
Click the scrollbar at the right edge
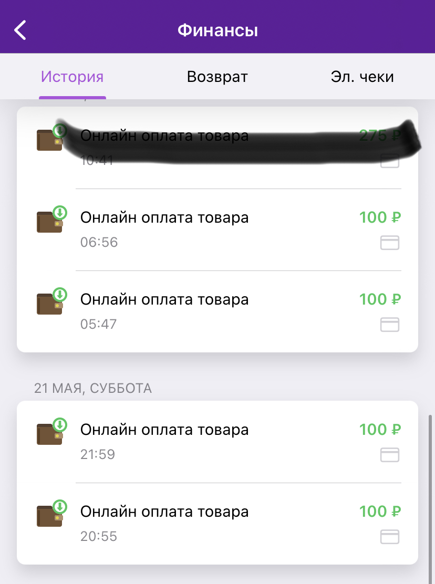point(430,496)
